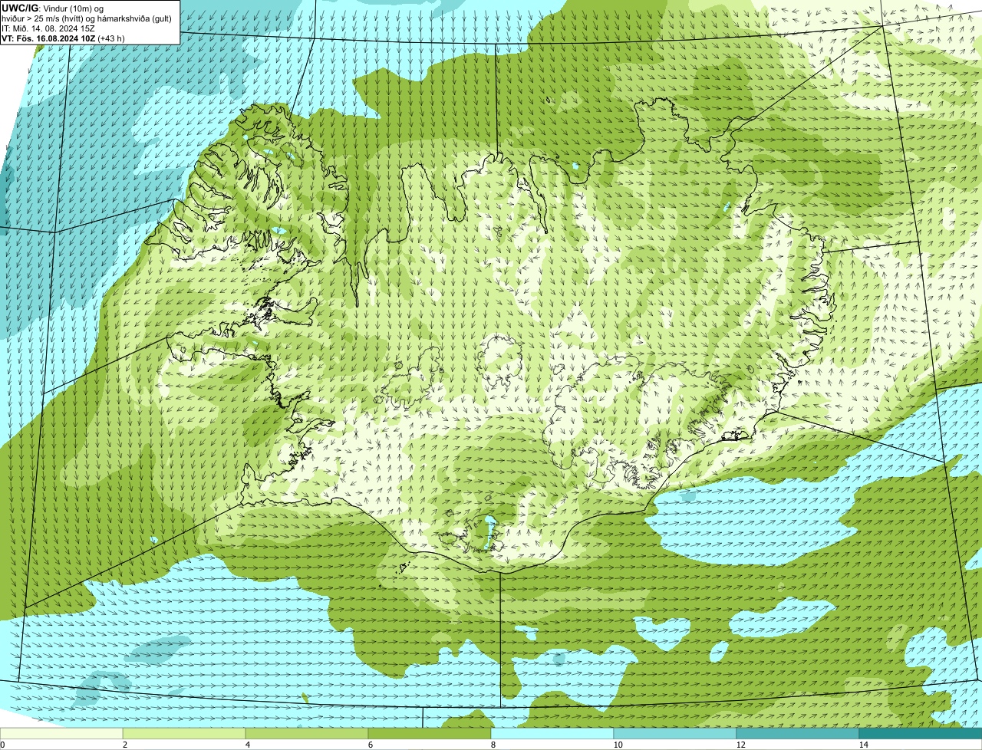
Task: Click the '6' label on the legend scale
Action: point(370,745)
